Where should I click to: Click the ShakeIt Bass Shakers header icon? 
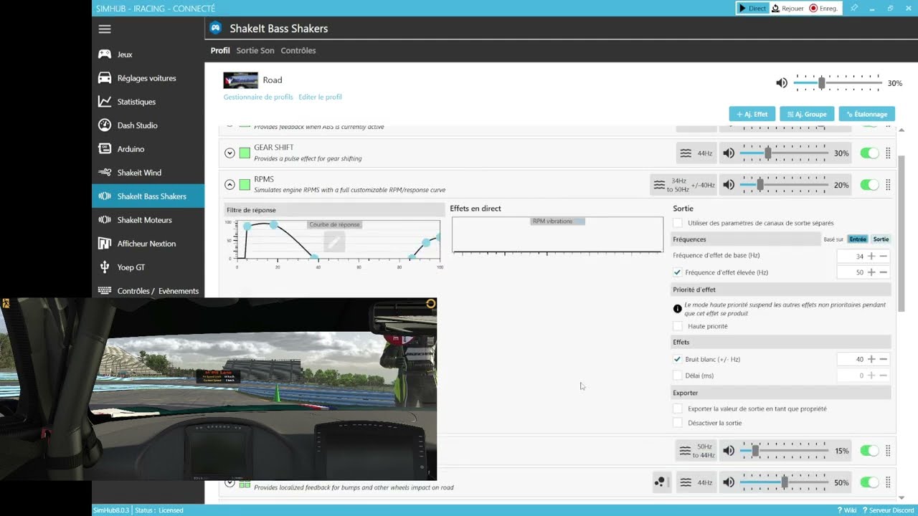click(215, 29)
